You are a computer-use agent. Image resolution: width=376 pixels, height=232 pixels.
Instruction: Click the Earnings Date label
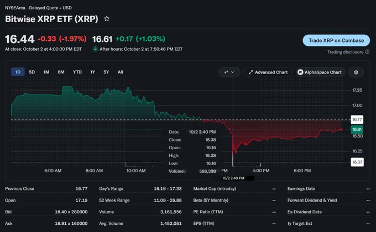(x=301, y=188)
